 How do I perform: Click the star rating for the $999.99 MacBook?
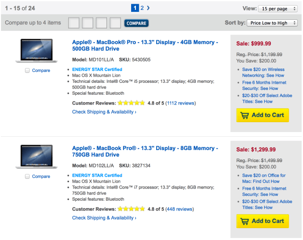[131, 103]
